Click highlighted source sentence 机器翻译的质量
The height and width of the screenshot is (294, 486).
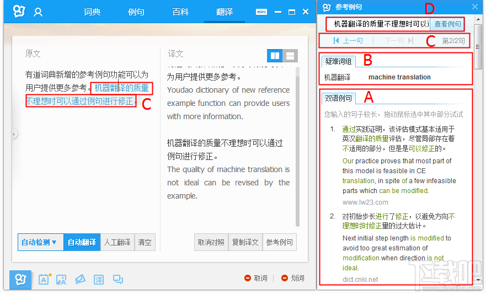pyautogui.click(x=121, y=88)
